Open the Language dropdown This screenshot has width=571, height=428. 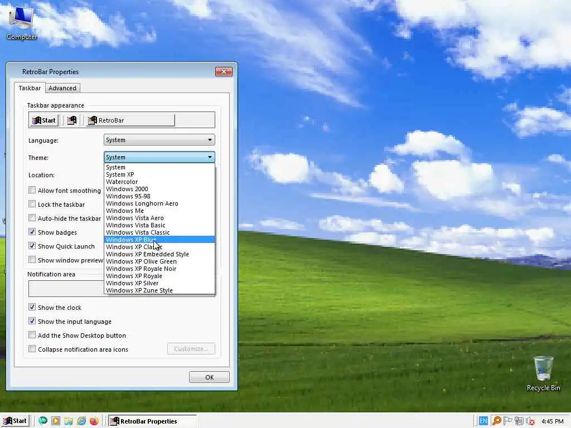click(159, 140)
